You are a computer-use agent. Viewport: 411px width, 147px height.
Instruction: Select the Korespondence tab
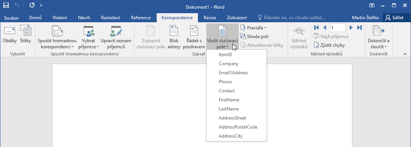pyautogui.click(x=177, y=18)
